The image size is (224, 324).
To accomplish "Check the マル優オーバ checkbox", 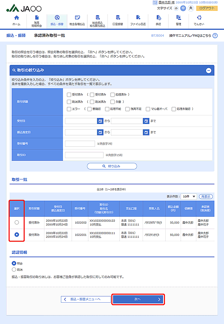I will 148,109.
